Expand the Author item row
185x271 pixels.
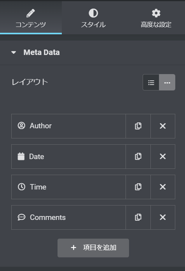[x=68, y=126]
